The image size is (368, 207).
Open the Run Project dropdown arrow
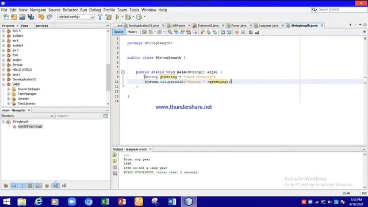click(x=122, y=17)
